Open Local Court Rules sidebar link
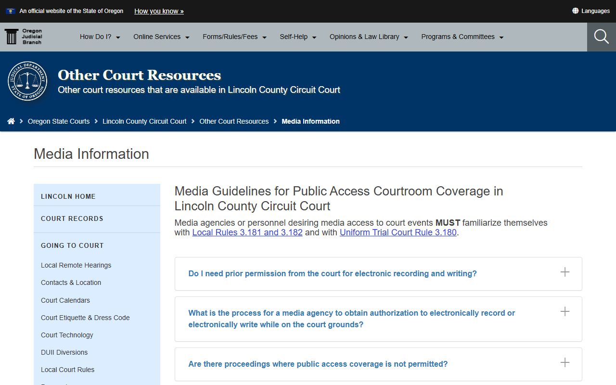616x385 pixels. click(x=68, y=370)
